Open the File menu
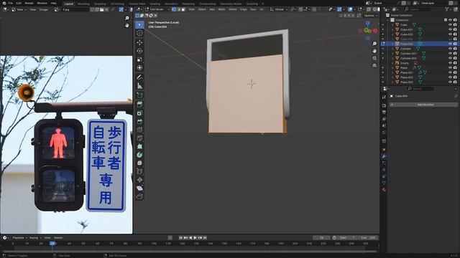The height and width of the screenshot is (258, 460). [x=11, y=3]
